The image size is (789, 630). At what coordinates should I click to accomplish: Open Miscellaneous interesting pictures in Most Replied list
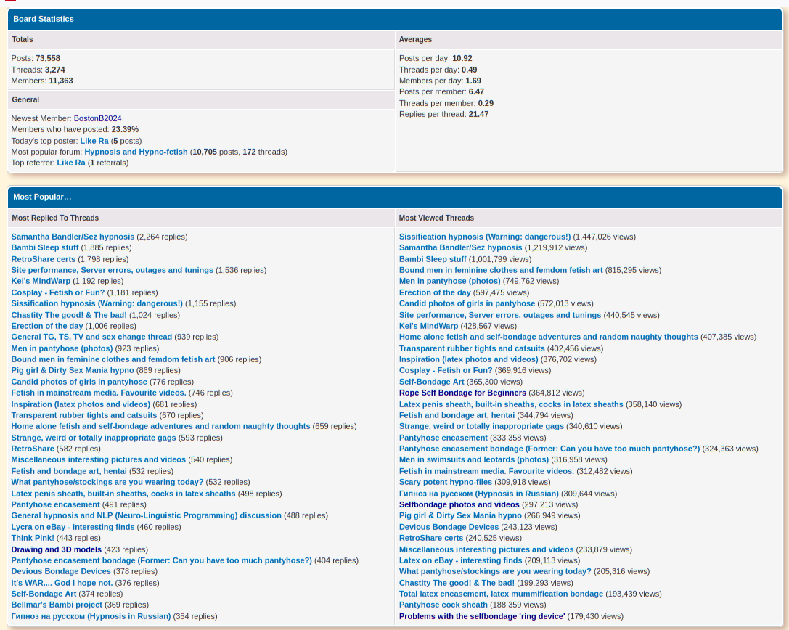click(99, 459)
